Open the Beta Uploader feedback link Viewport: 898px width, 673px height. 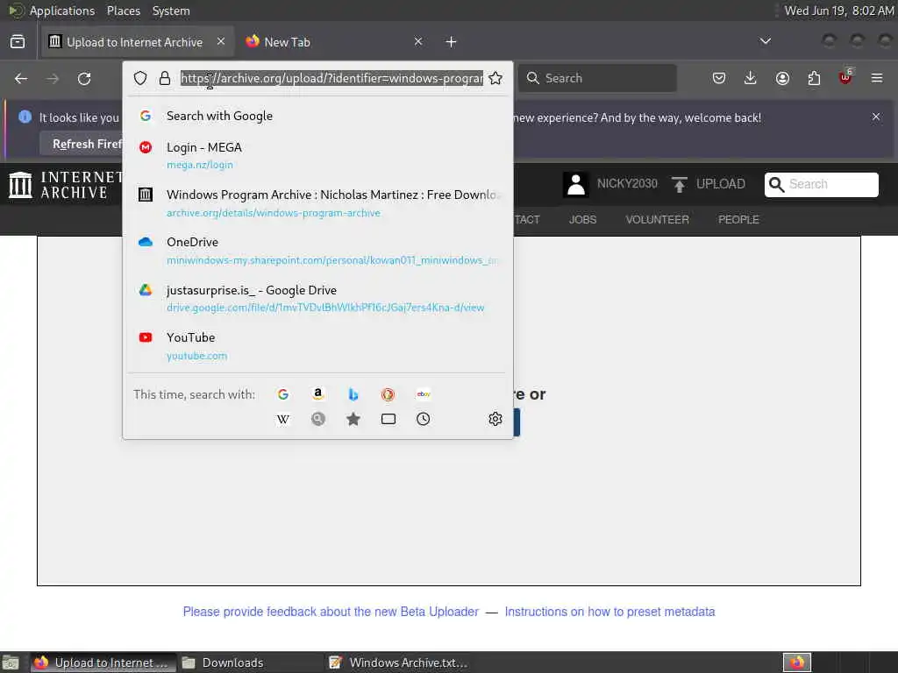(331, 612)
